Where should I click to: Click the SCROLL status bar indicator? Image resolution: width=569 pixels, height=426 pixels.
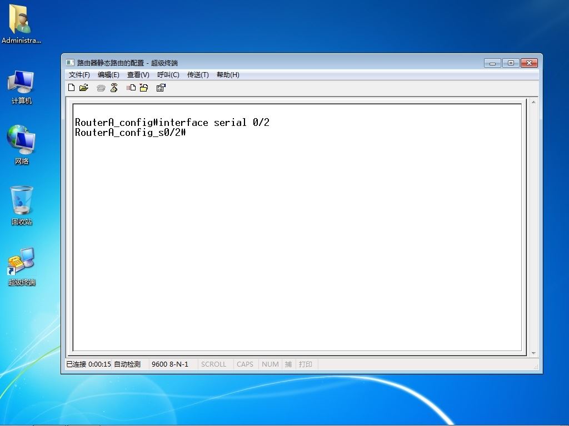point(213,364)
